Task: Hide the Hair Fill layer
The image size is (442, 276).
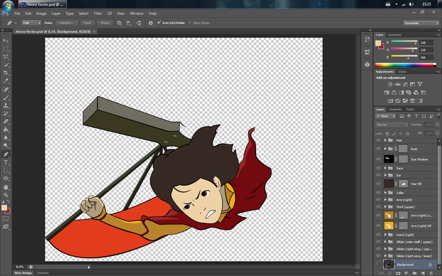Action: (378, 184)
